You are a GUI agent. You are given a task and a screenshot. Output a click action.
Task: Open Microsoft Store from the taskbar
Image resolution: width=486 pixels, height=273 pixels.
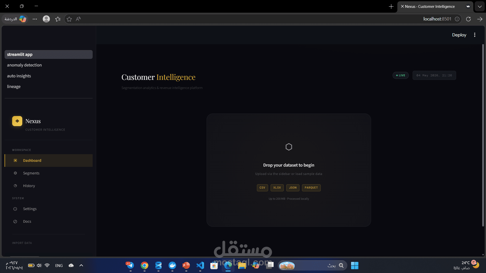(214, 265)
